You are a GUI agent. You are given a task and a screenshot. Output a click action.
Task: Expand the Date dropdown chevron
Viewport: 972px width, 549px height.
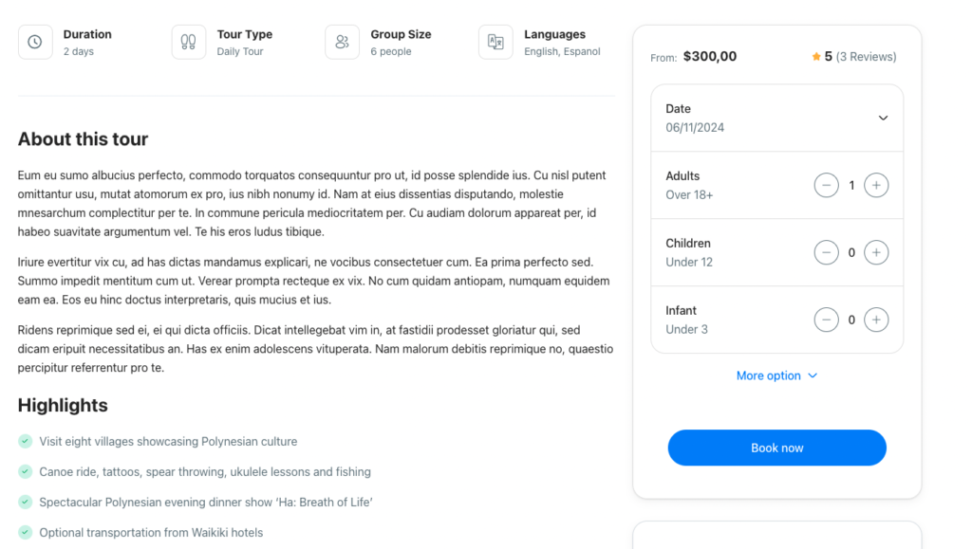[883, 119]
